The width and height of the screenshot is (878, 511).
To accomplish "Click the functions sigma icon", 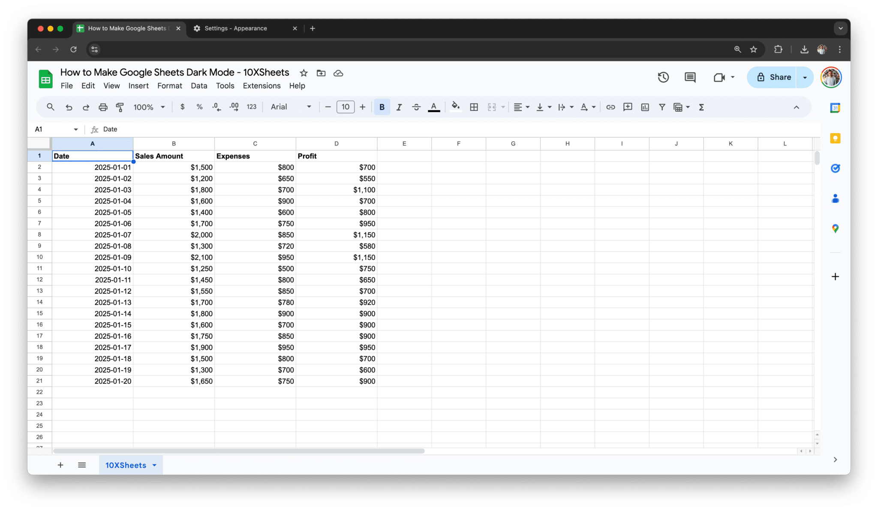I will (x=701, y=107).
